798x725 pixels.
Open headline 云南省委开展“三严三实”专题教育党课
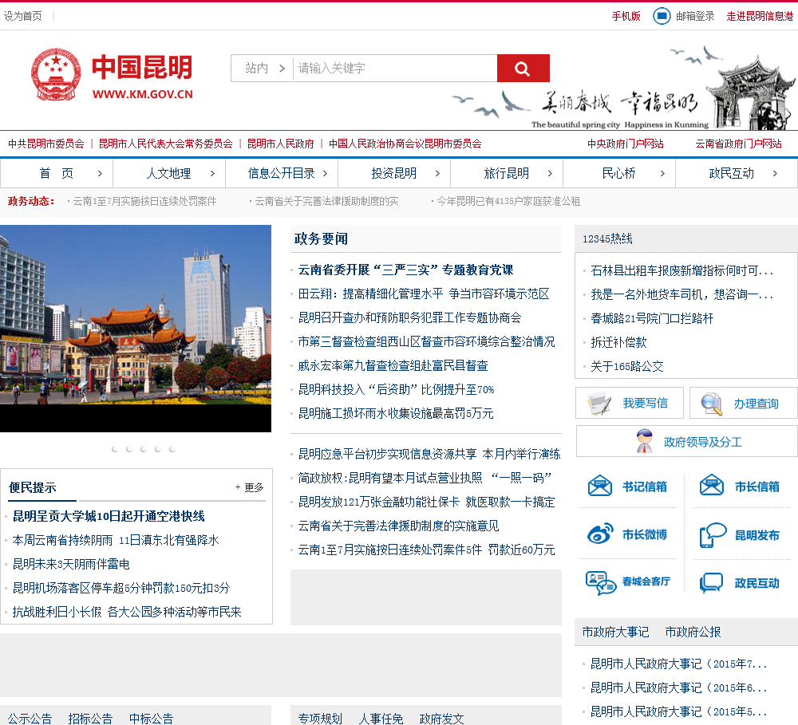point(405,270)
